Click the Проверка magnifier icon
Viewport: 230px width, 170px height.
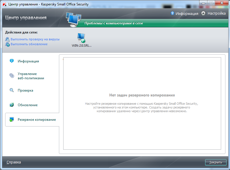point(12,90)
